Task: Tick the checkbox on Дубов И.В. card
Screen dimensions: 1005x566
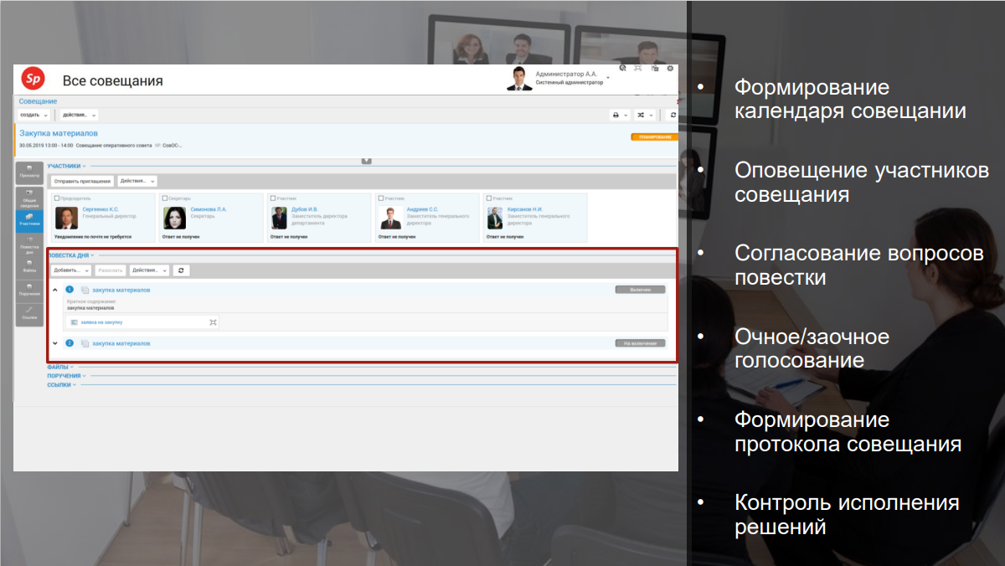Action: pyautogui.click(x=273, y=198)
